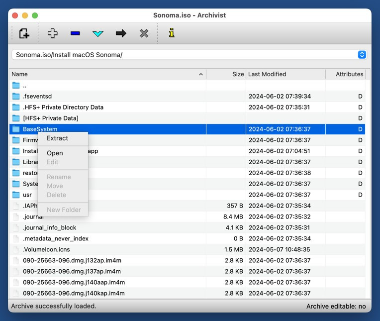Click the date 2024-06-02 07:39:34
380x321 pixels.
coord(280,96)
